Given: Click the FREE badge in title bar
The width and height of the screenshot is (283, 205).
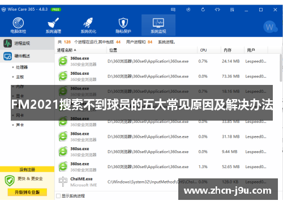Looking at the screenshot, I should coord(55,10).
